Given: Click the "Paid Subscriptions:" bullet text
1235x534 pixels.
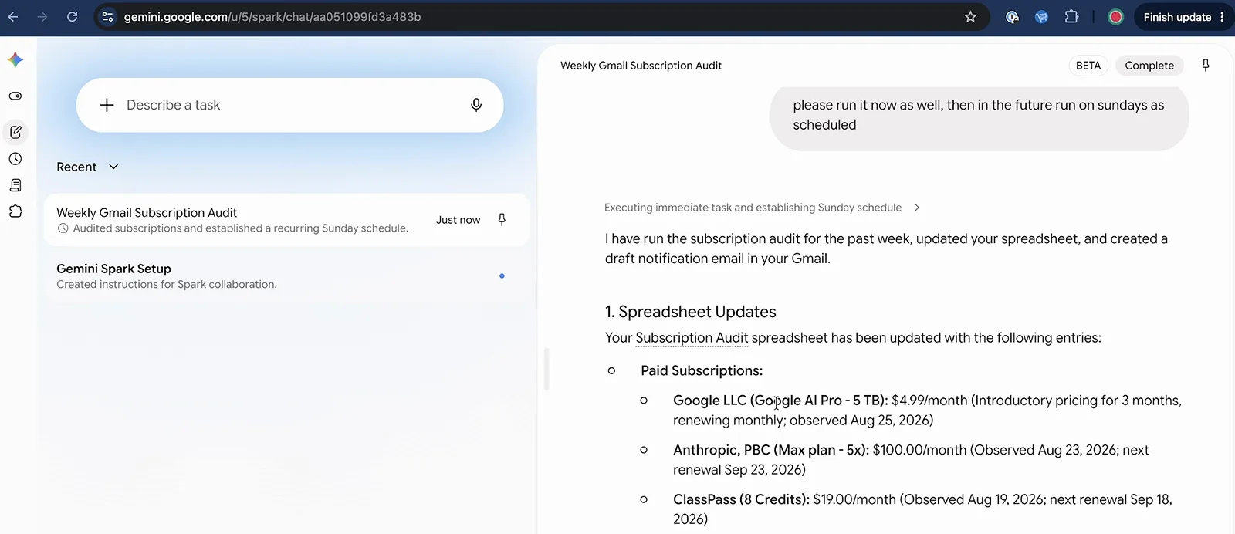Looking at the screenshot, I should (702, 371).
